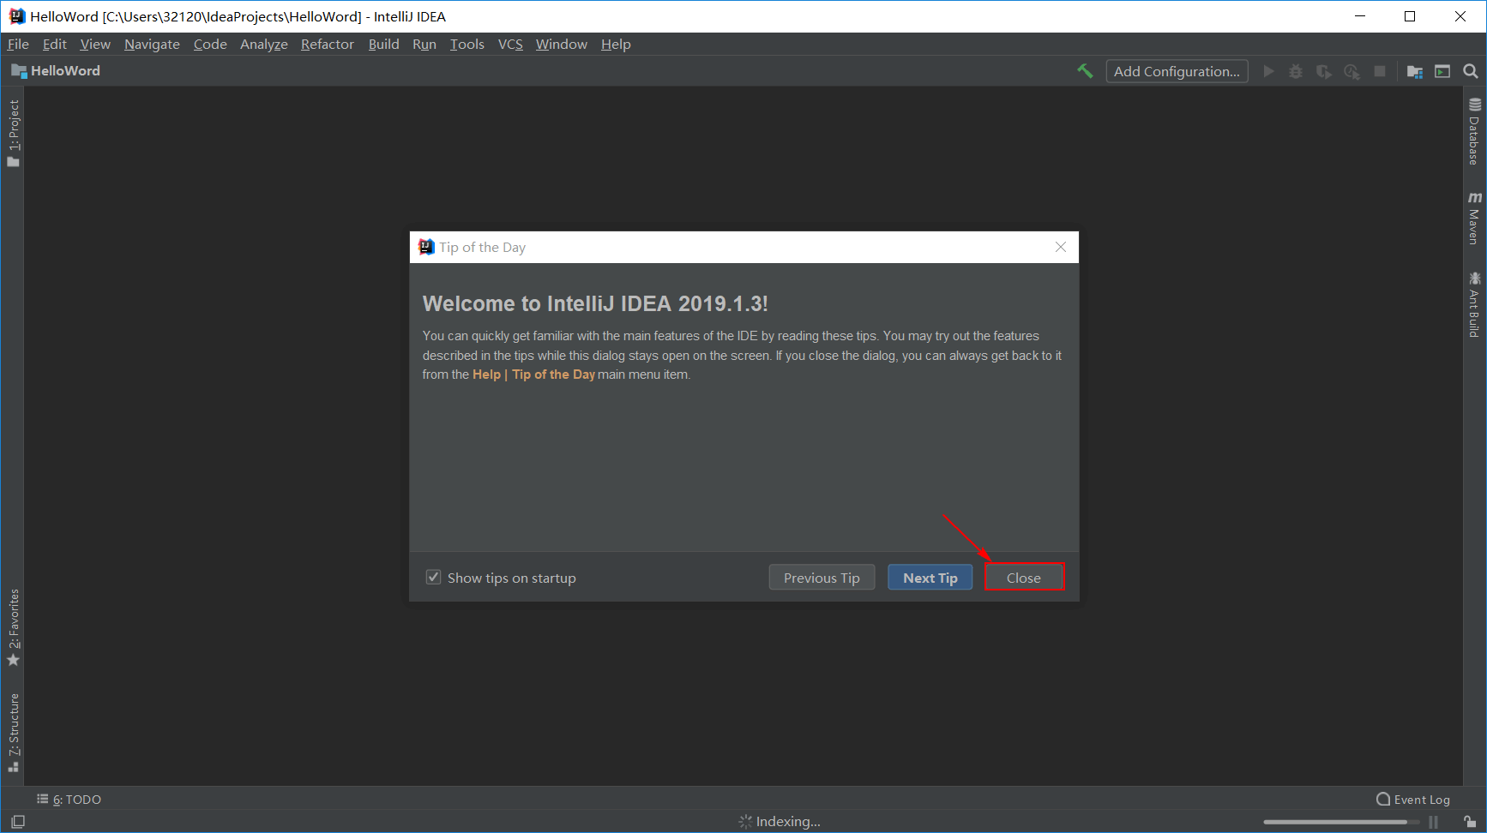The image size is (1487, 833).
Task: Open the Code menu
Action: (210, 45)
